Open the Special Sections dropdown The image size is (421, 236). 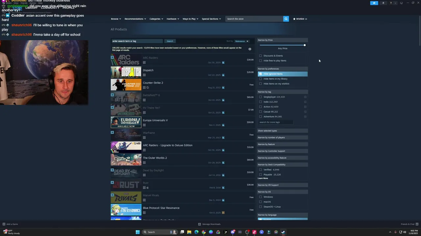(x=211, y=19)
